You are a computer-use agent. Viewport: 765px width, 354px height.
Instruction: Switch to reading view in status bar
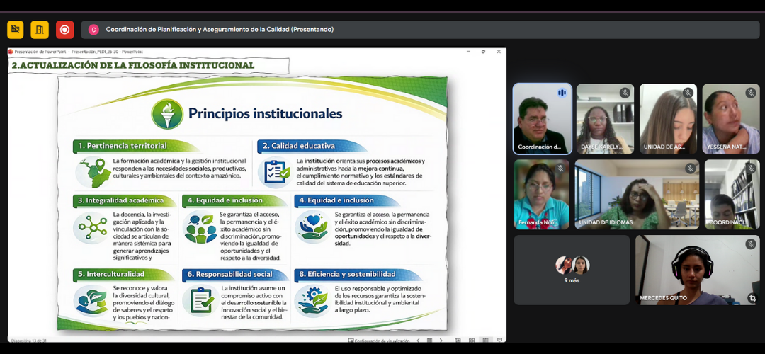point(485,341)
